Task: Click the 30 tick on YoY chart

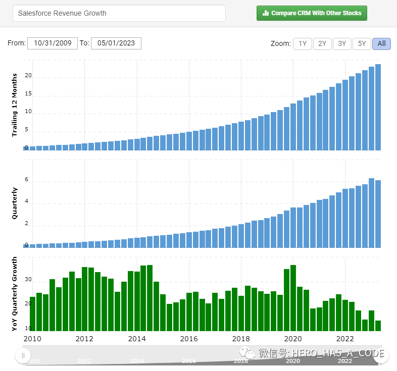Action: click(x=28, y=280)
